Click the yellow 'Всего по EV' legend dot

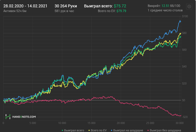[89, 131]
